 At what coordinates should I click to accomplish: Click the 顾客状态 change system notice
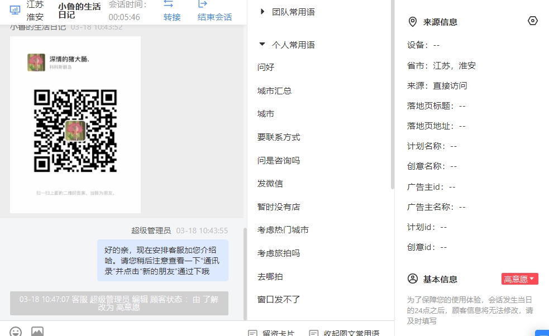tap(119, 303)
